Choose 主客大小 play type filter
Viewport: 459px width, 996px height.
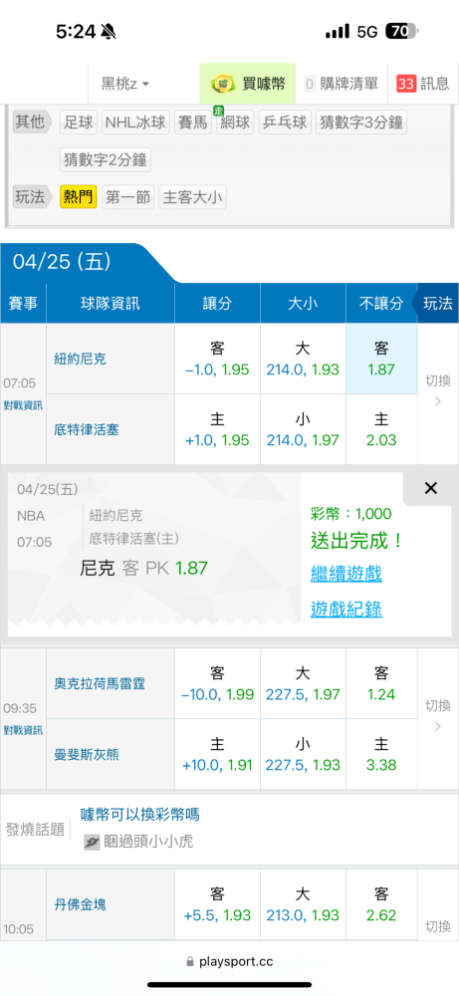pos(193,197)
